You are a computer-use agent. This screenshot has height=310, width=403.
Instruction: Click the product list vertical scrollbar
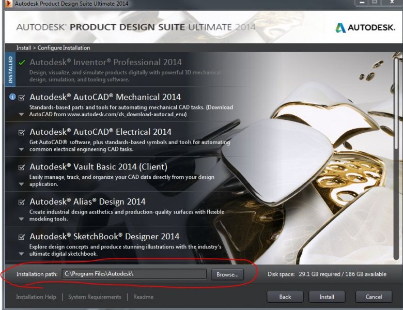pyautogui.click(x=397, y=158)
